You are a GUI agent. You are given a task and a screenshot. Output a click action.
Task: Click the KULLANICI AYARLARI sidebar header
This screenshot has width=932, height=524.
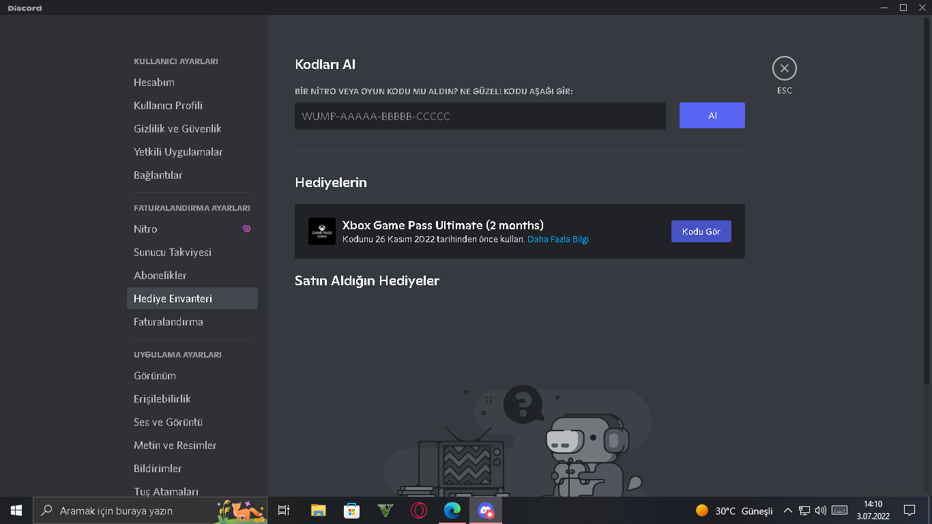[x=176, y=61]
